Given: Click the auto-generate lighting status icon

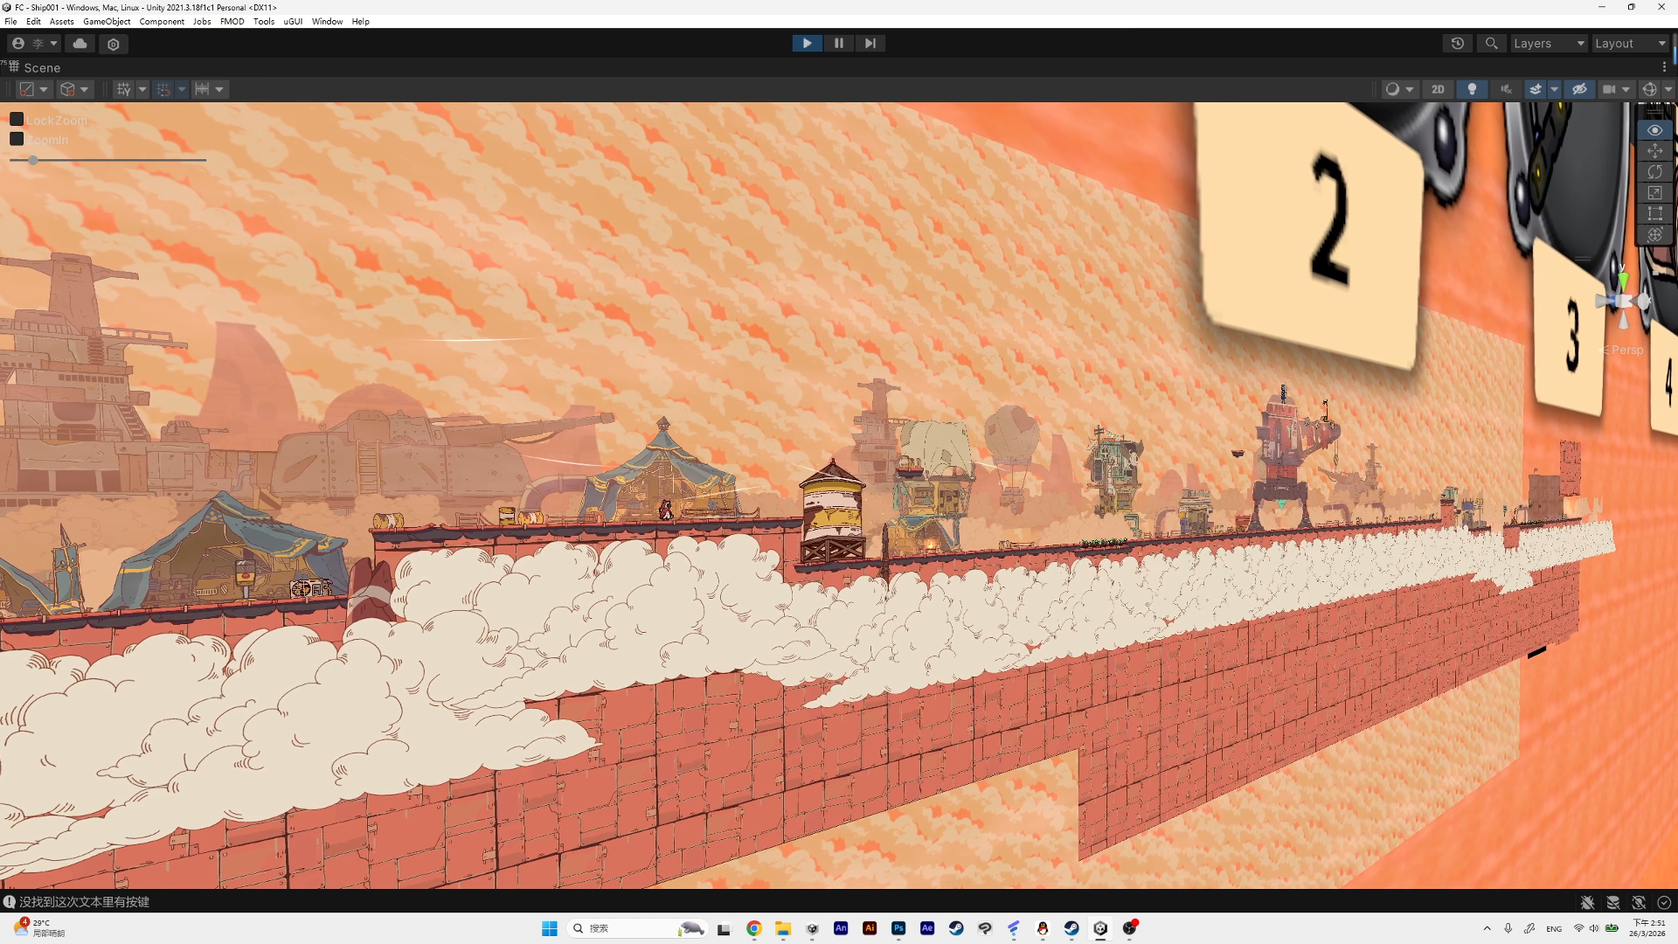Looking at the screenshot, I should [1639, 902].
